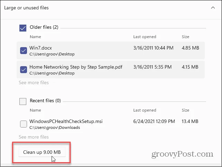This screenshot has height=167, width=222.
Task: Click Size column header in Recent files
Action: click(x=186, y=110)
